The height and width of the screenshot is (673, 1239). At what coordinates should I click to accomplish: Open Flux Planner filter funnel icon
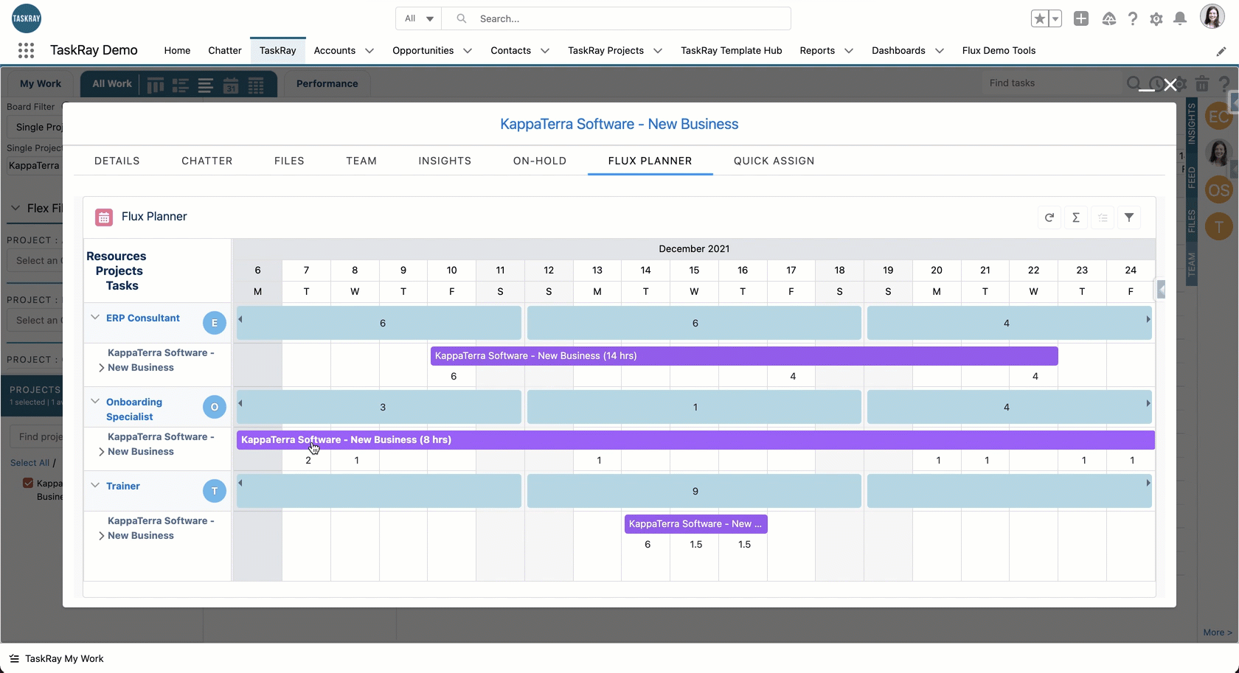[x=1129, y=217]
